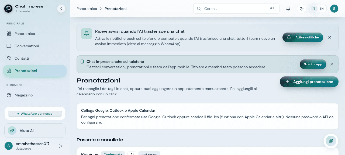The image size is (345, 155).
Task: Click the AI tag on Riunione
Action: pos(132,153)
